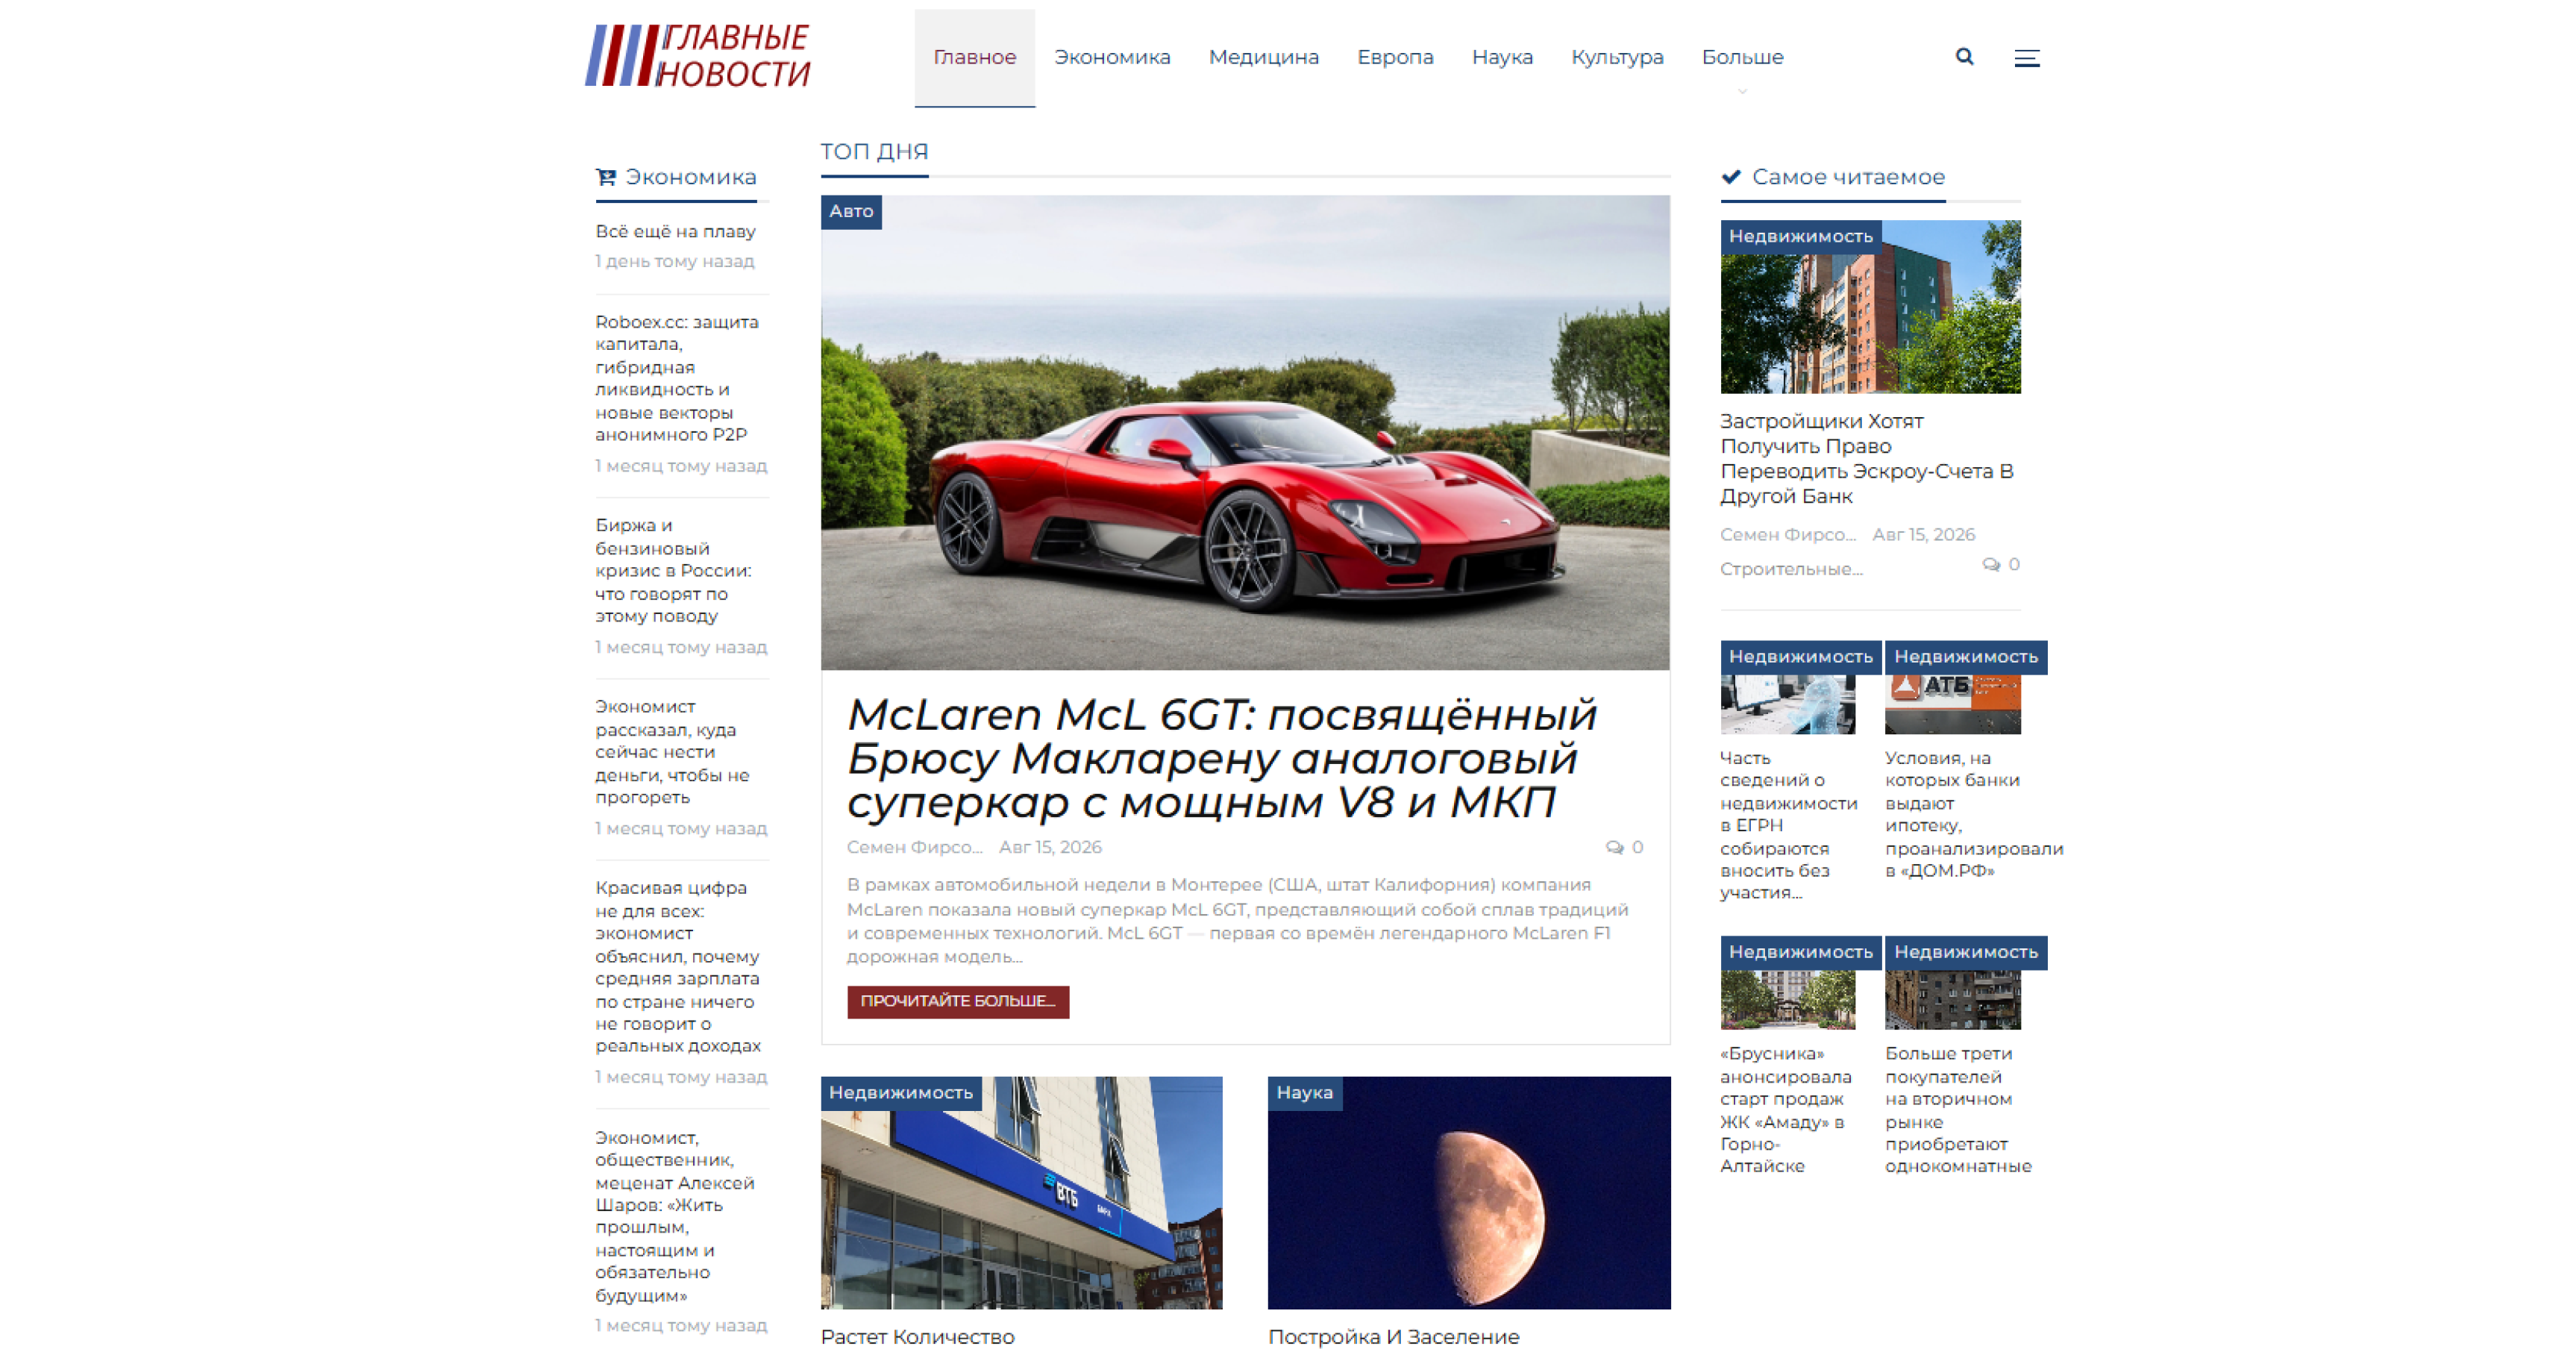Open the McLaren McL 6GT headline
This screenshot has height=1352, width=2576.
click(1222, 758)
